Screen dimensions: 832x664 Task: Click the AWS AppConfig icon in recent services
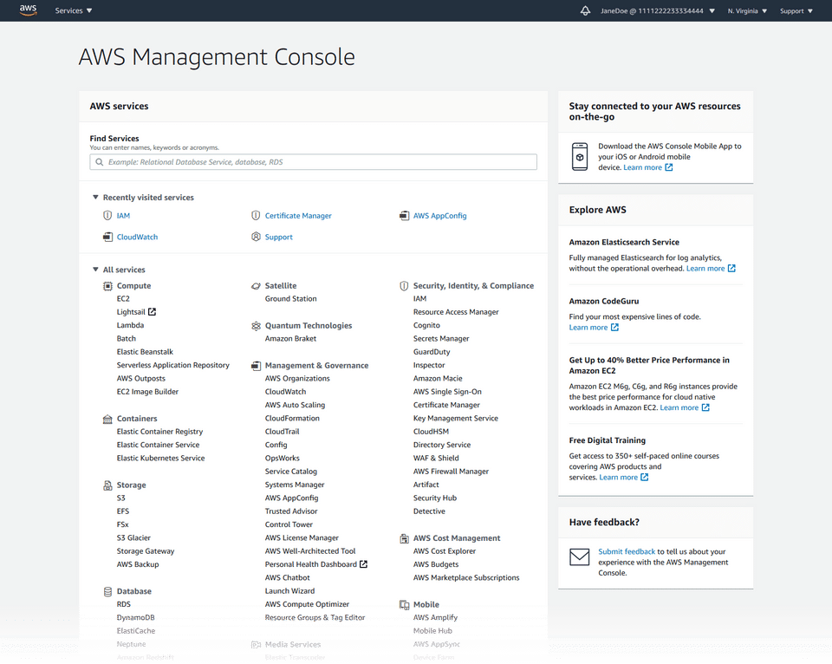tap(405, 216)
